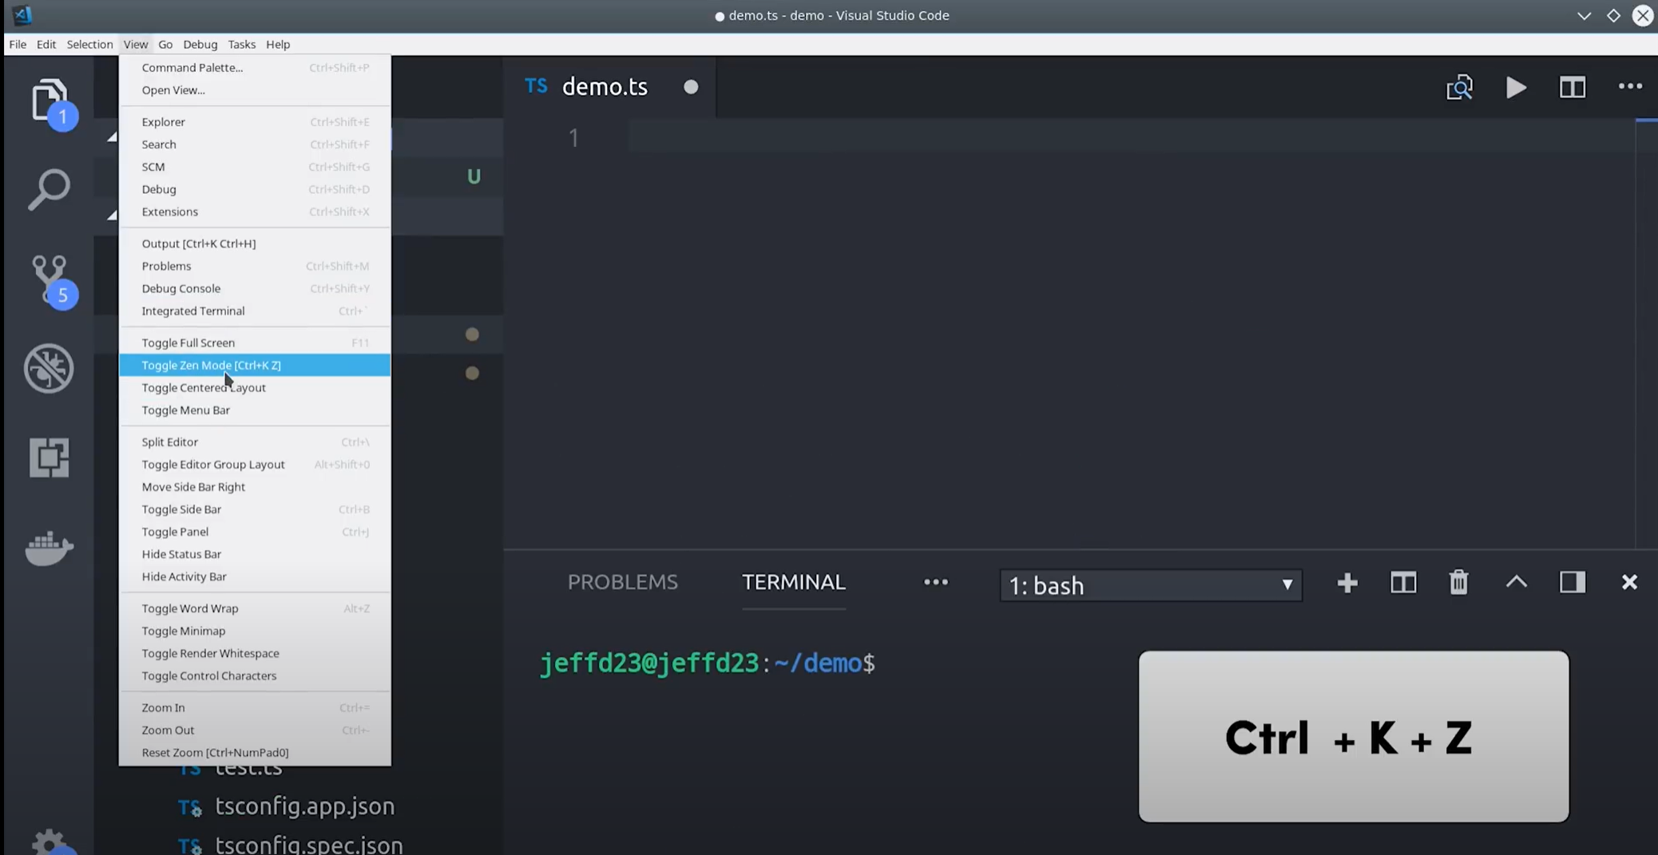Screen dimensions: 1658x855
Task: Choose Toggle Render Whitespace
Action: [x=255, y=652]
